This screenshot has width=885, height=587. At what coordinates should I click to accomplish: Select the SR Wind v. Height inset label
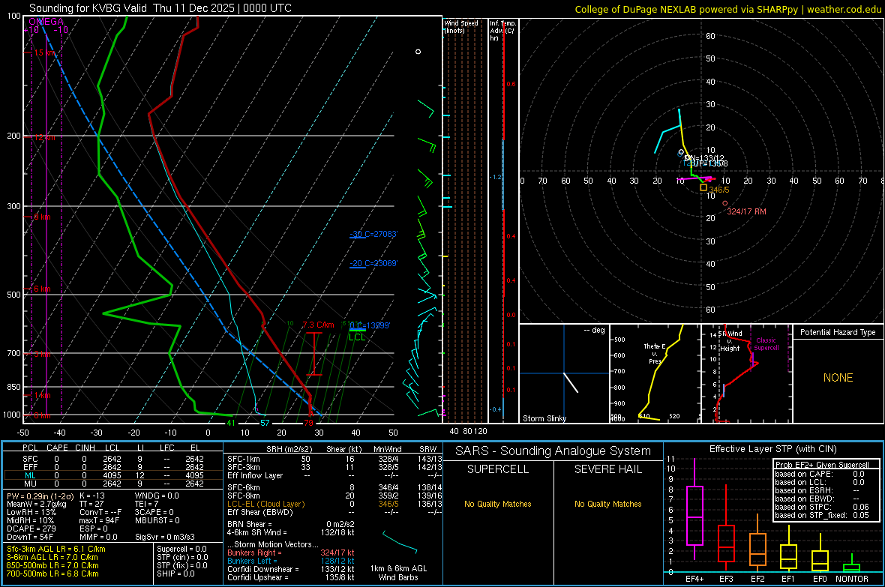[x=730, y=341]
